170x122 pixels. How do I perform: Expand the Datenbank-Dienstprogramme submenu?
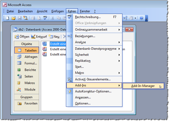94,49
